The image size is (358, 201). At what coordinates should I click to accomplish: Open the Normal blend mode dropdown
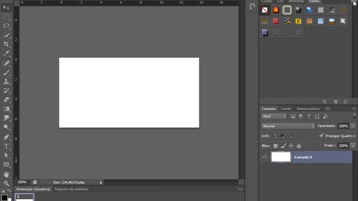pyautogui.click(x=288, y=126)
